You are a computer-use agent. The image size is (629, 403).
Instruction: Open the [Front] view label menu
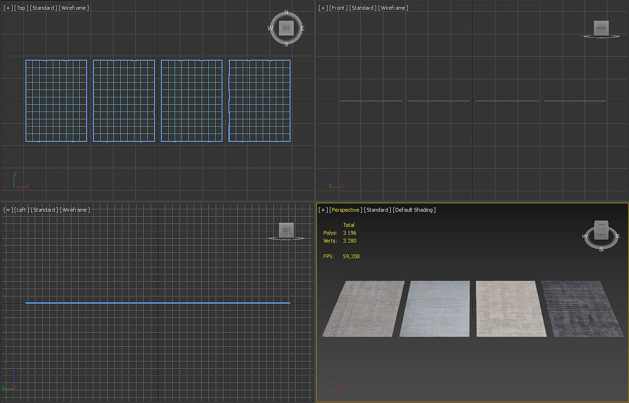pyautogui.click(x=338, y=8)
